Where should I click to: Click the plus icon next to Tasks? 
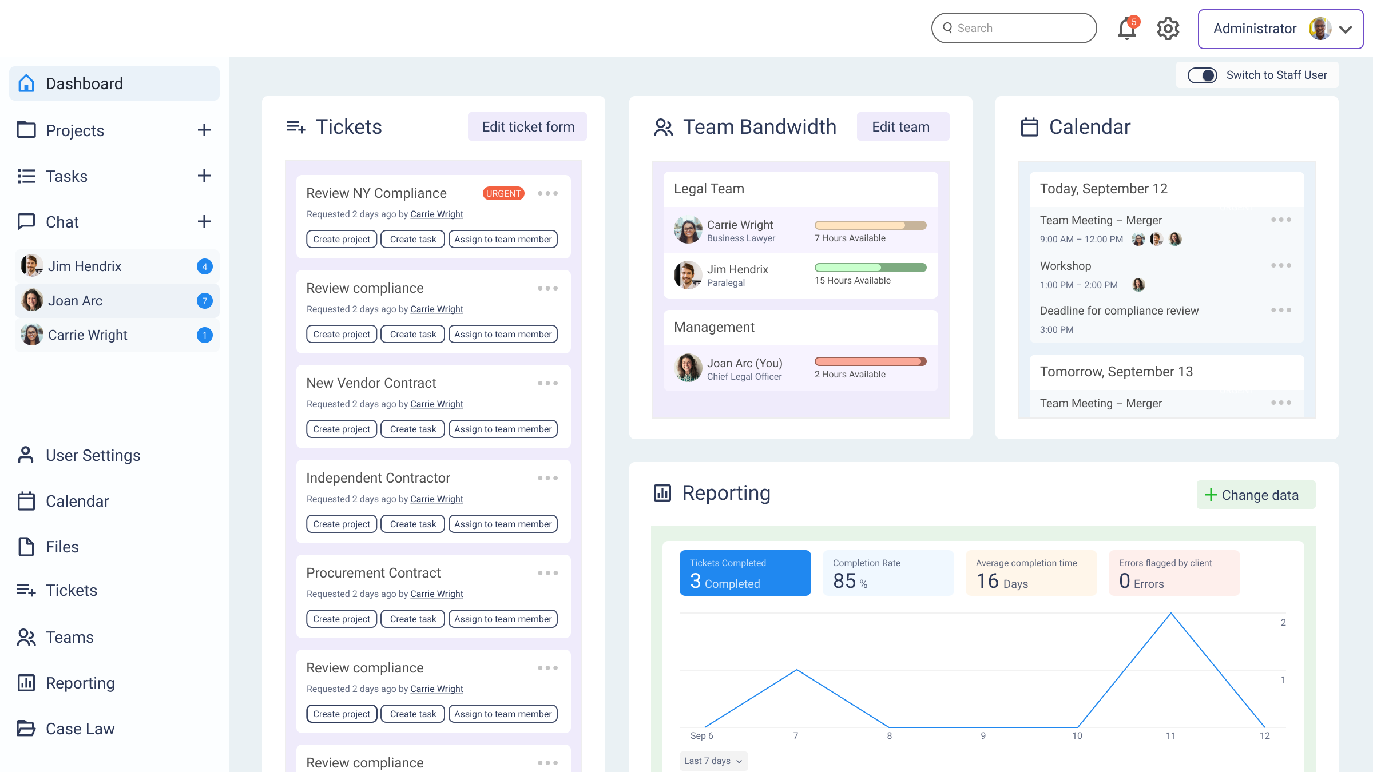tap(204, 176)
